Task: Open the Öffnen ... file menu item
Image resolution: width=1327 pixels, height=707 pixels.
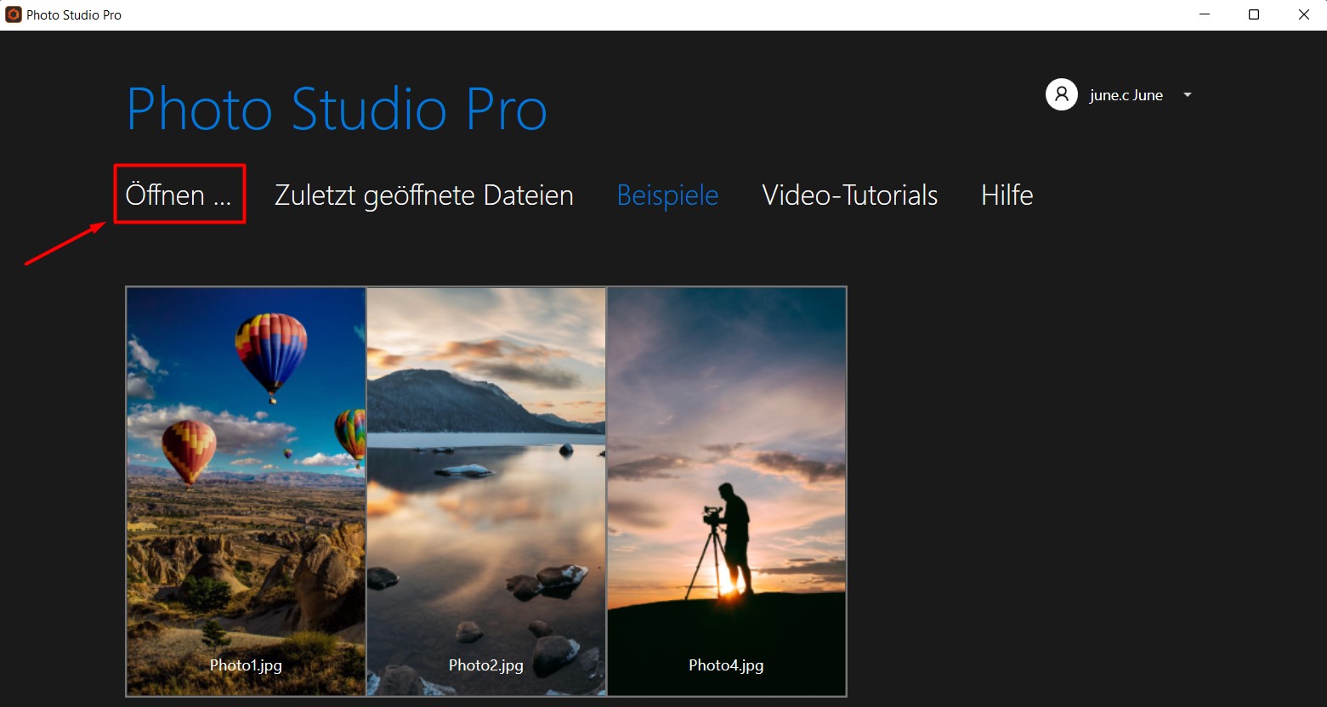Action: (x=179, y=195)
